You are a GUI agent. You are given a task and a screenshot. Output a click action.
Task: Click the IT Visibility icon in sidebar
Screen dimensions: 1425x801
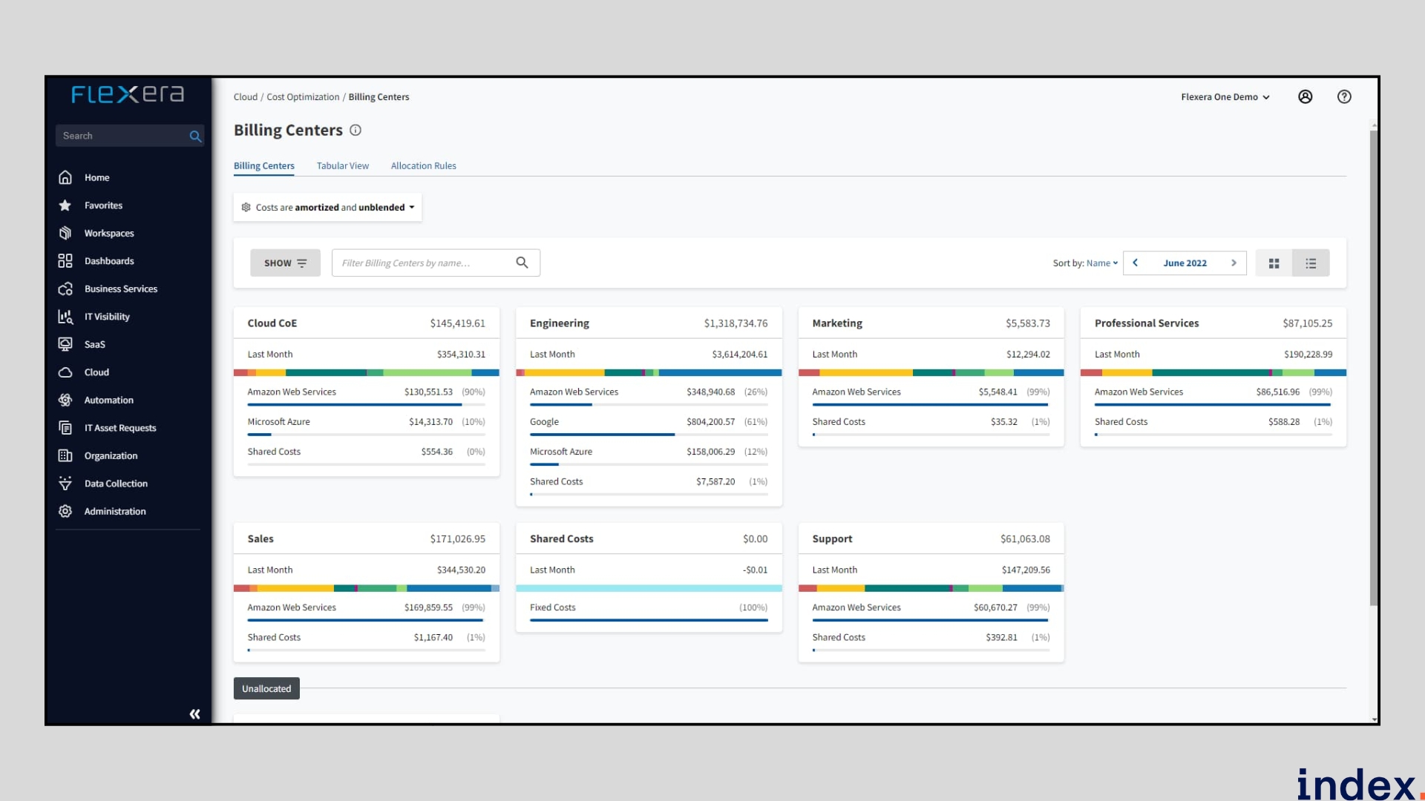point(65,317)
